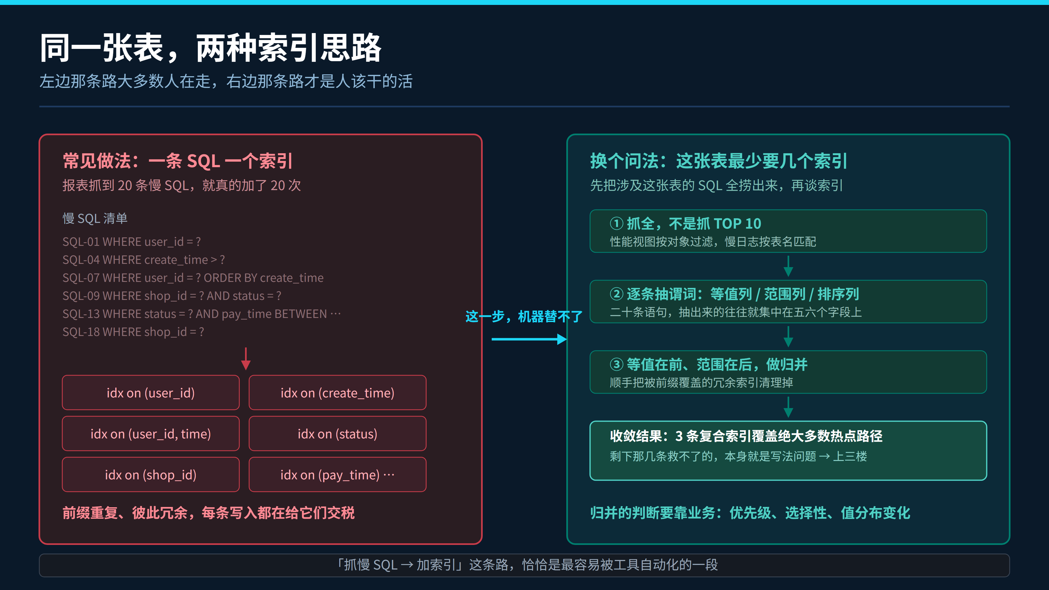Click the row SQL-09 WHERE shop_id AND status
The height and width of the screenshot is (590, 1049).
(172, 296)
